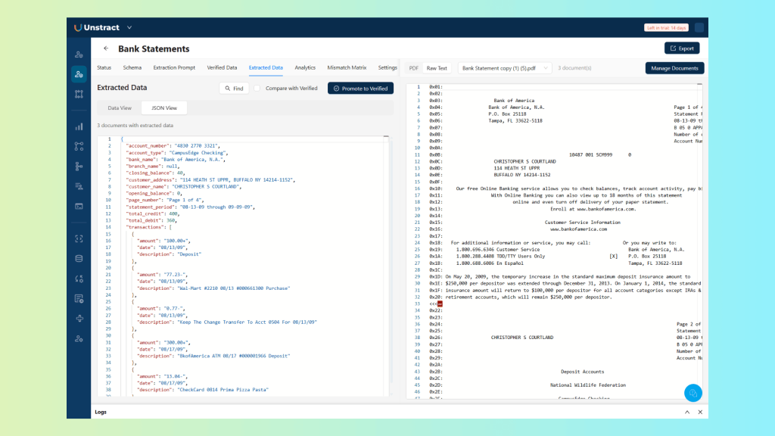Open the Bank Statement copy (1) (5).pdf dropdown
775x436 pixels.
click(x=505, y=68)
